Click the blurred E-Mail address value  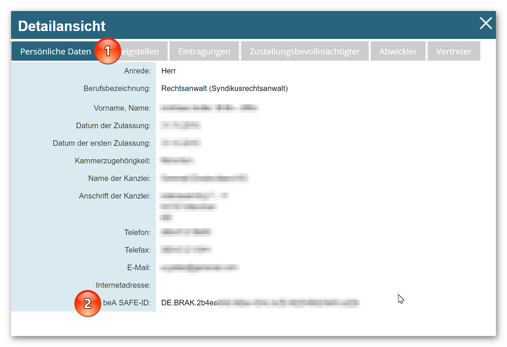(199, 268)
